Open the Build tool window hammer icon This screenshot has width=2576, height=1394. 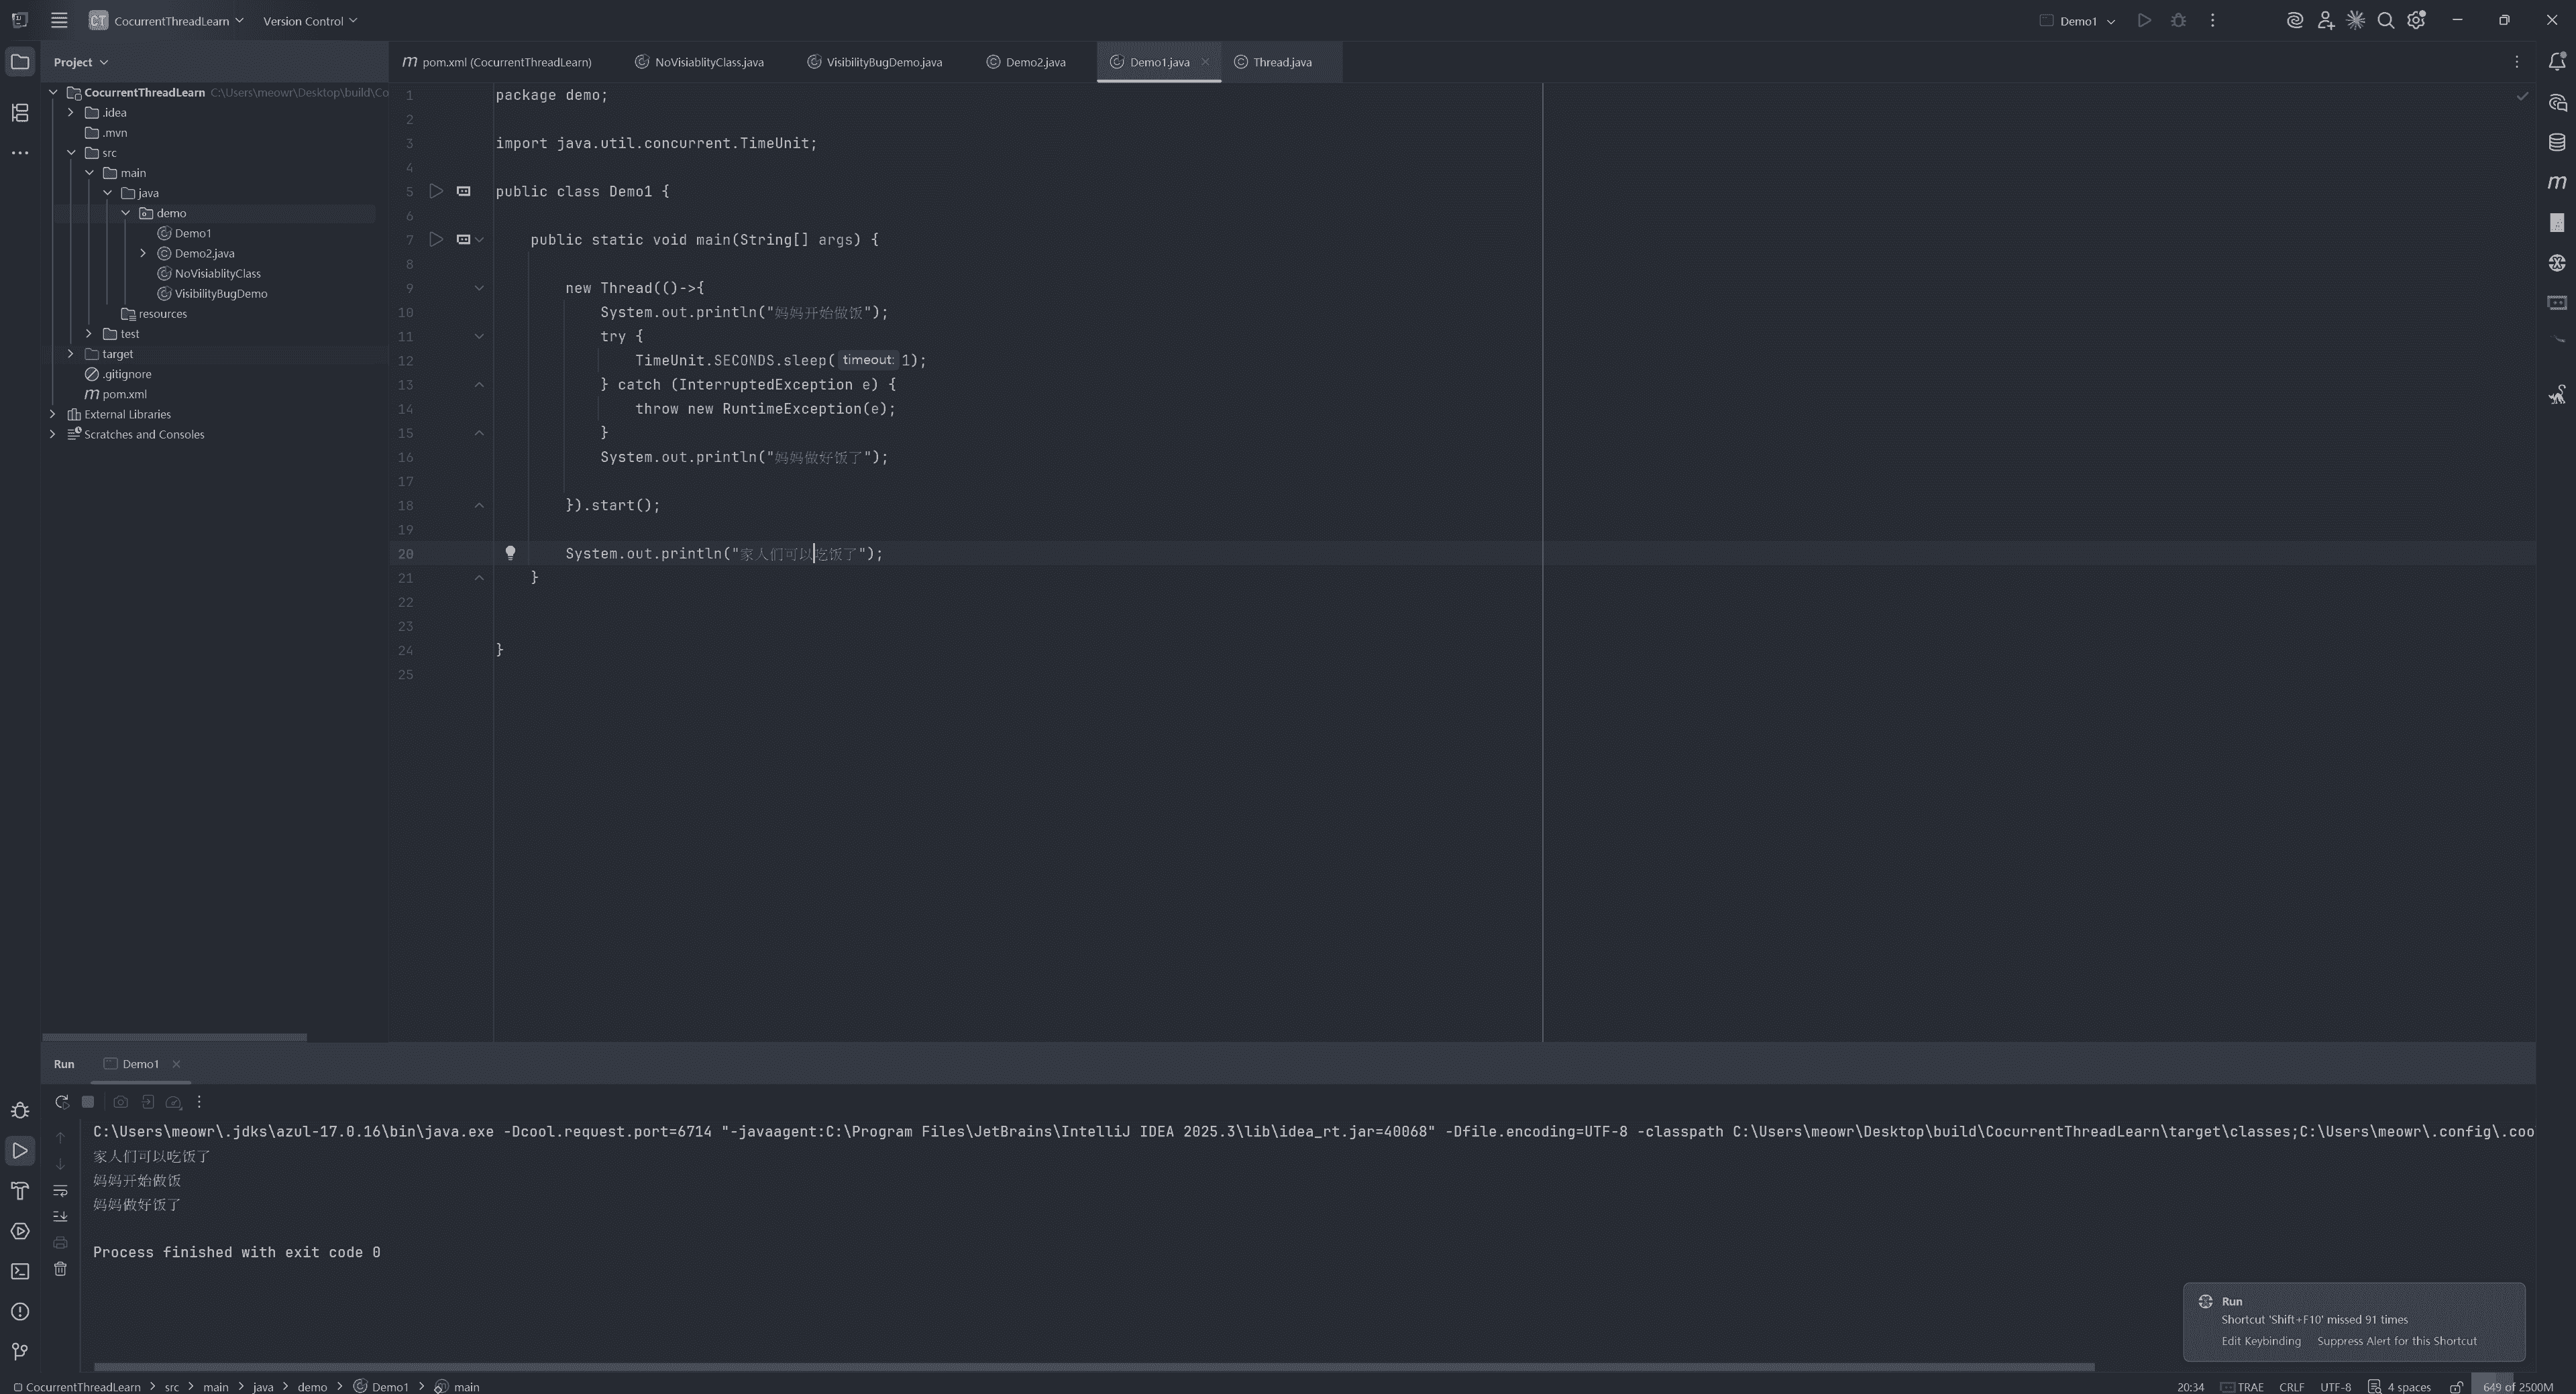click(20, 1190)
